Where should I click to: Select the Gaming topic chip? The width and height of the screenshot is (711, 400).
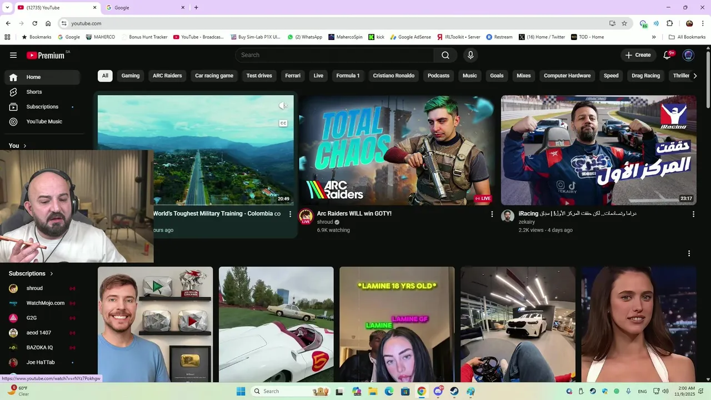131,76
